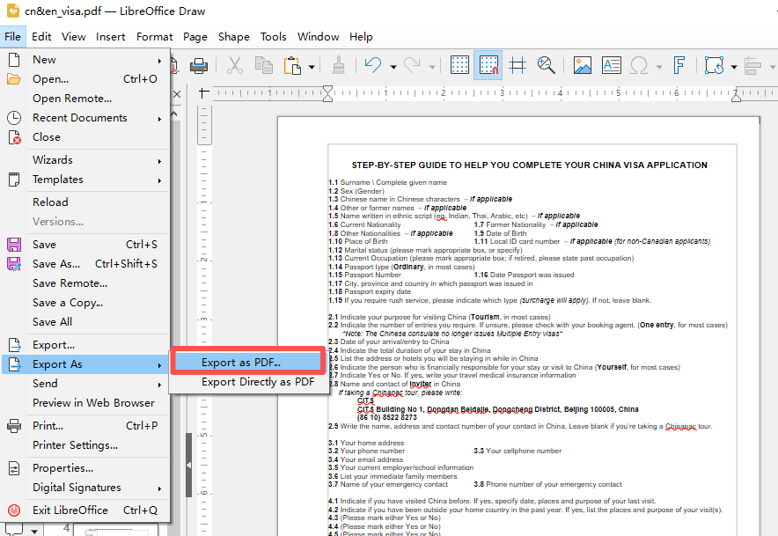Click the Align Objects toolbar icon
Viewport: 778px width, 536px height.
pos(753,65)
